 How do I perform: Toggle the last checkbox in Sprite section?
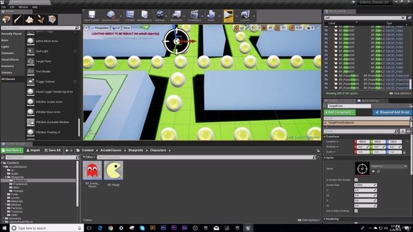tap(356, 211)
